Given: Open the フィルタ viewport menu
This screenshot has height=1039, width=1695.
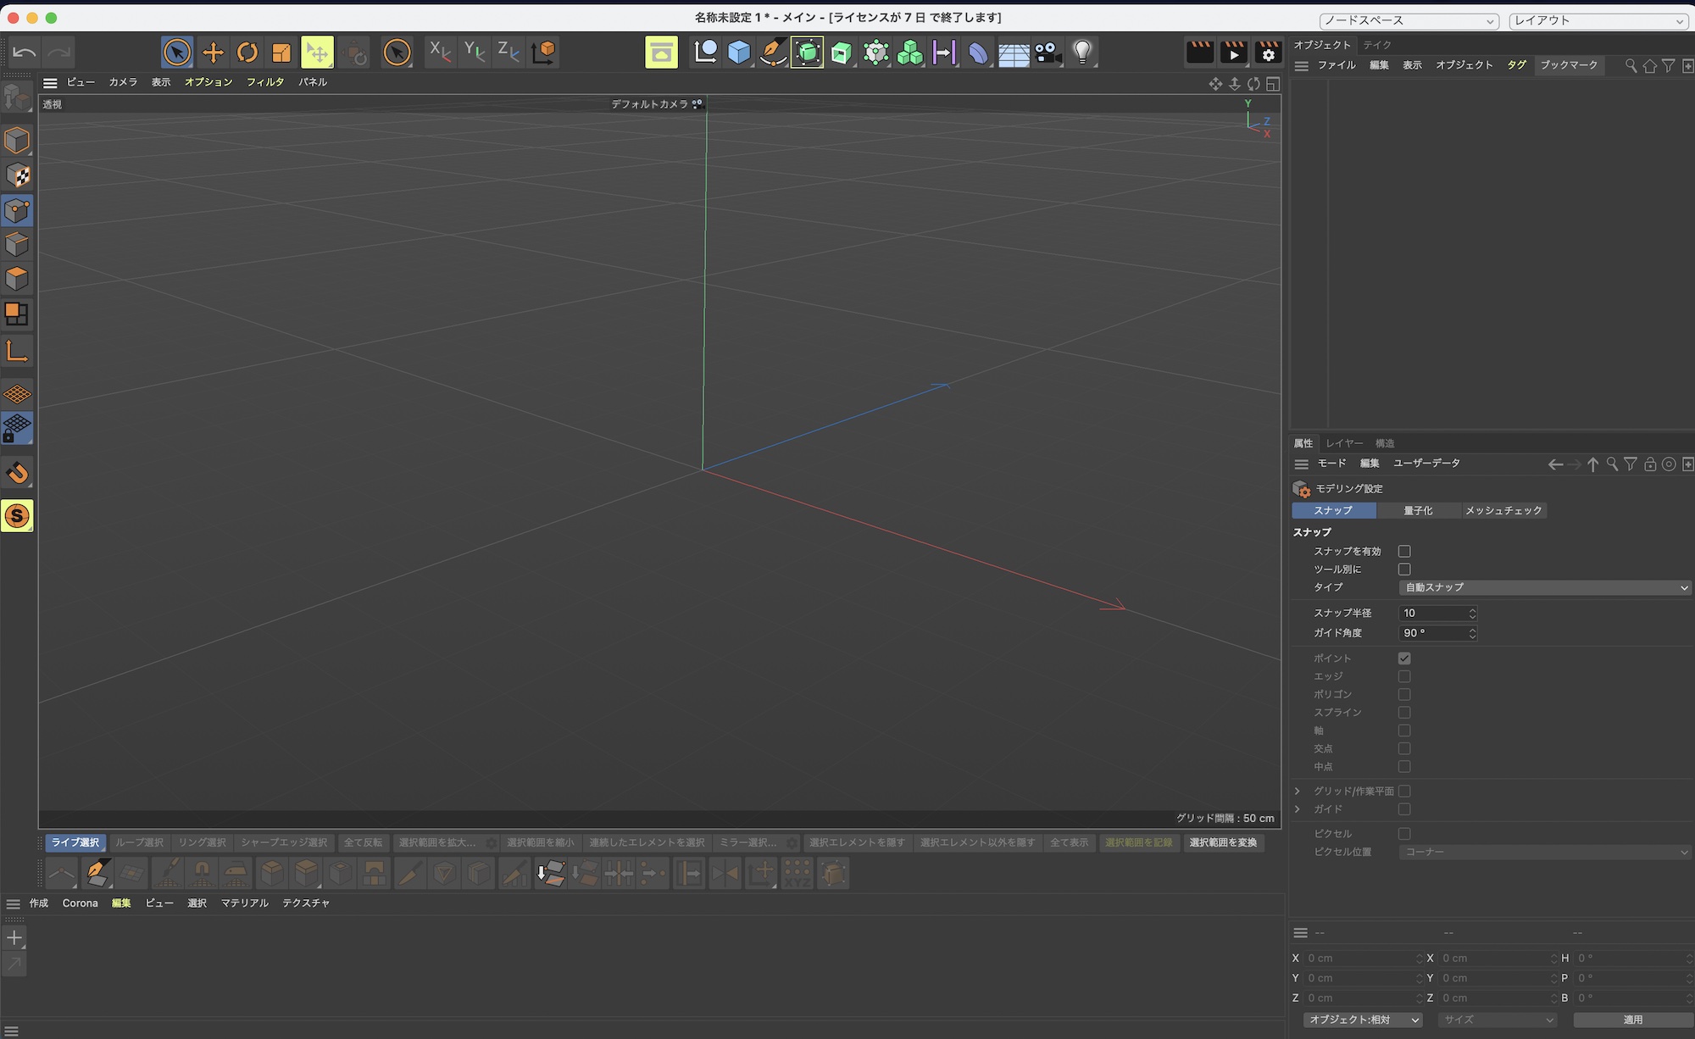Looking at the screenshot, I should point(265,82).
